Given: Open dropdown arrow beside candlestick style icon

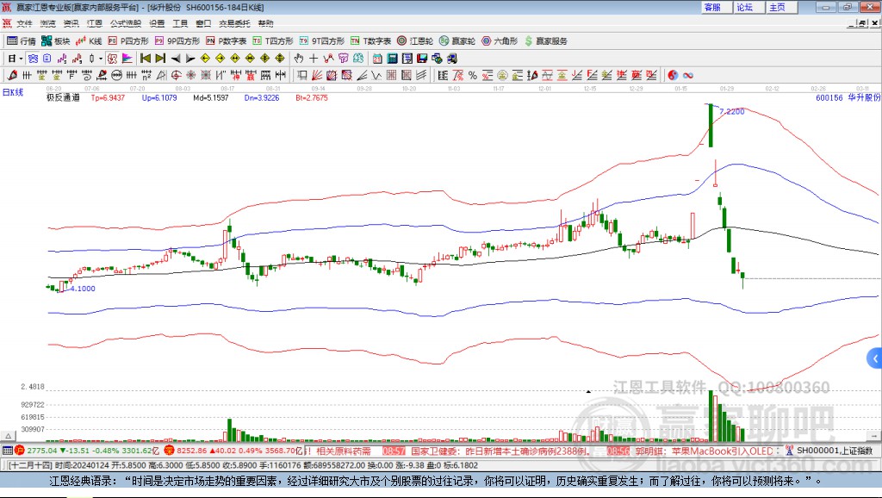Looking at the screenshot, I should (x=100, y=58).
